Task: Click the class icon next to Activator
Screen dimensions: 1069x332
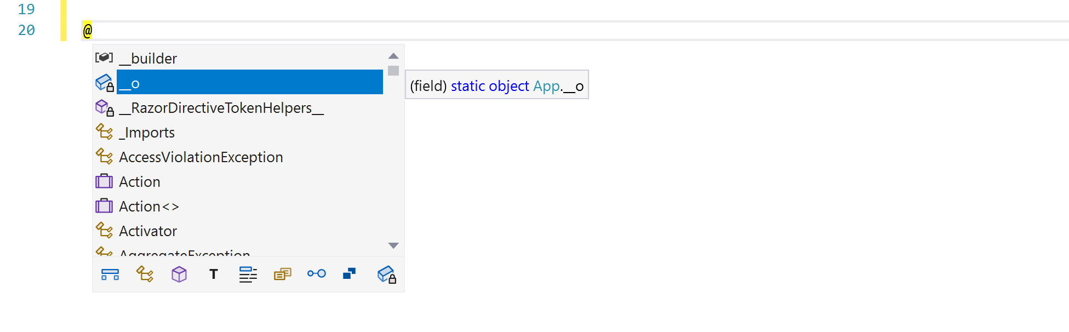Action: point(104,230)
